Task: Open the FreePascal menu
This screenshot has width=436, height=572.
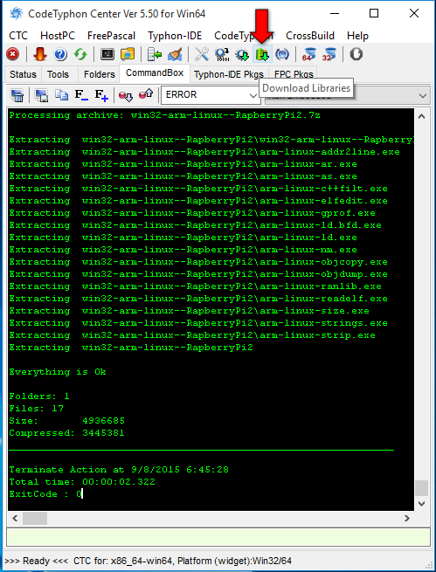Action: [111, 36]
